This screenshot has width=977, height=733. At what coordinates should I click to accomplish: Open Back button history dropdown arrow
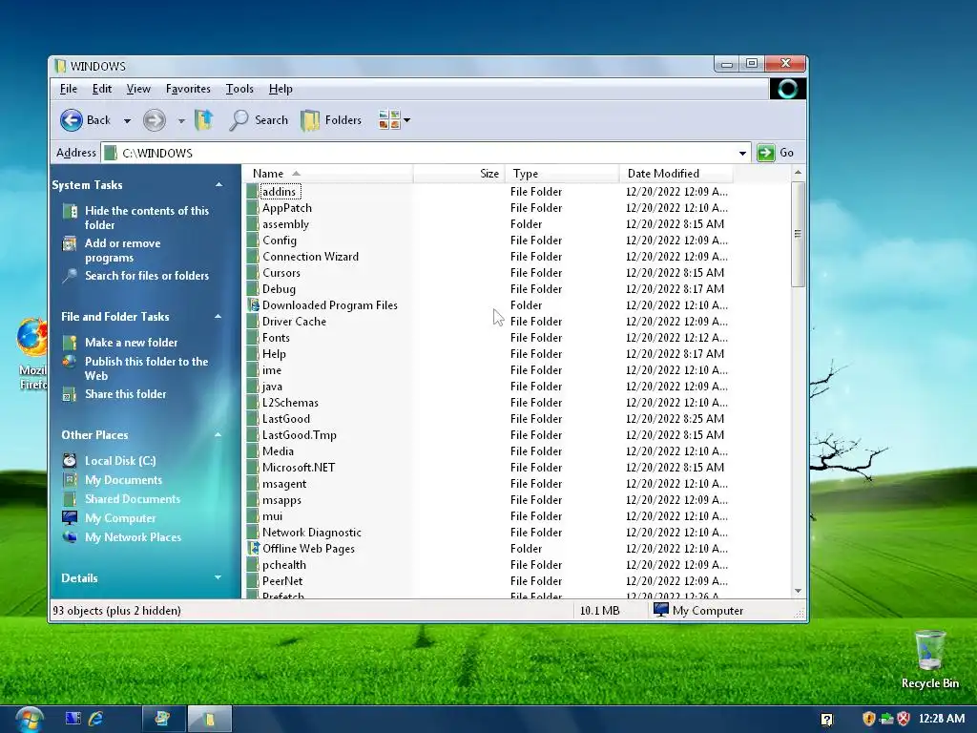[127, 121]
